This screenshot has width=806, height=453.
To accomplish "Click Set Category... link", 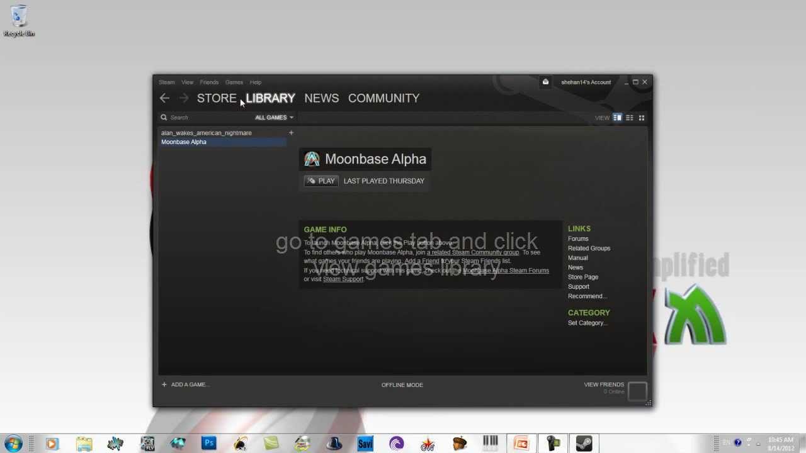I will 587,323.
